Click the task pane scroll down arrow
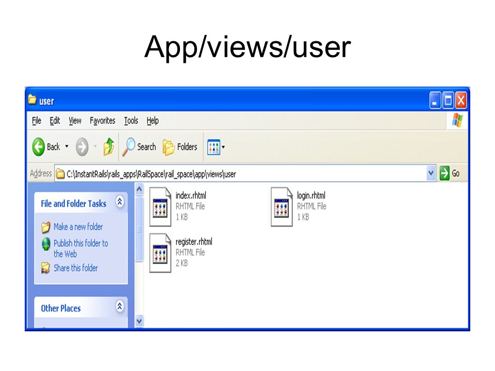495x371 pixels. tap(139, 321)
